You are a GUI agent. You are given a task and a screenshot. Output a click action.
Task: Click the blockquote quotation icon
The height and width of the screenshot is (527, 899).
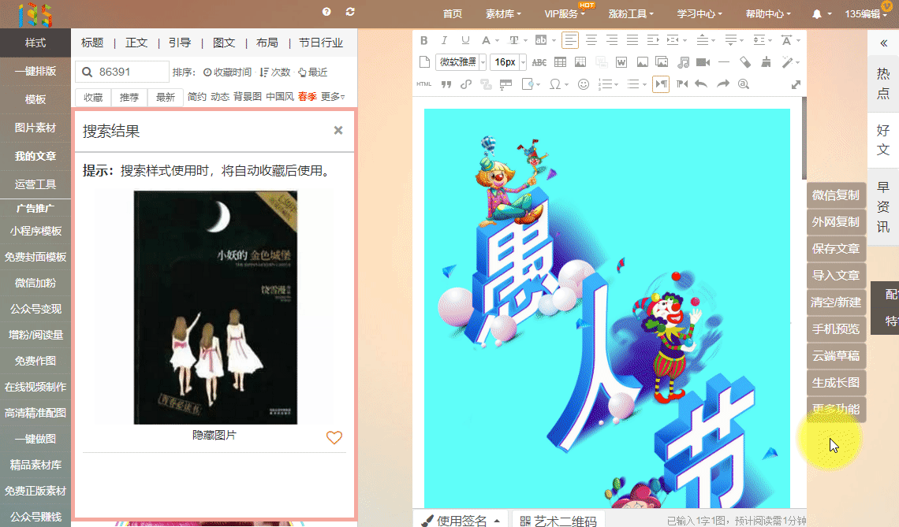pyautogui.click(x=446, y=84)
